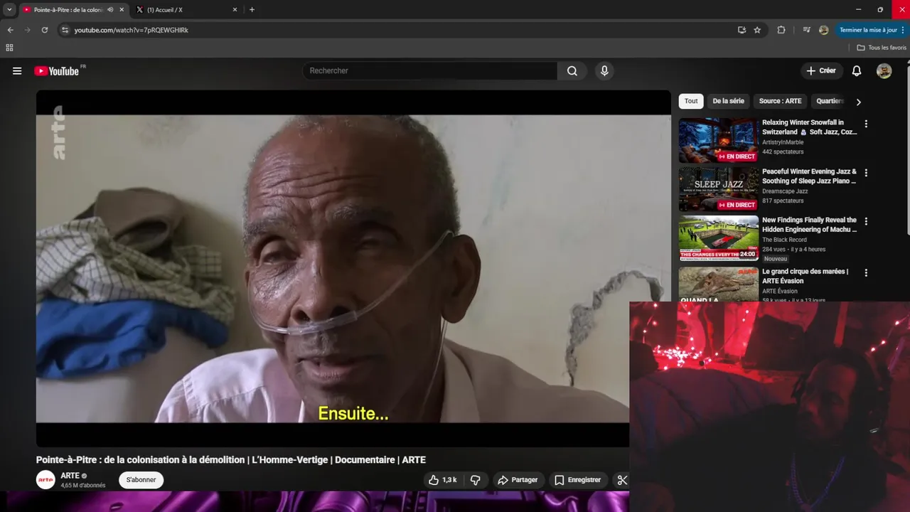Click the browser address bar URL

point(131,30)
